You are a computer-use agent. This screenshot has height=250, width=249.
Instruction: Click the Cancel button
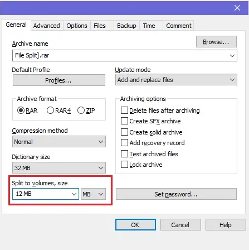tap(180, 225)
